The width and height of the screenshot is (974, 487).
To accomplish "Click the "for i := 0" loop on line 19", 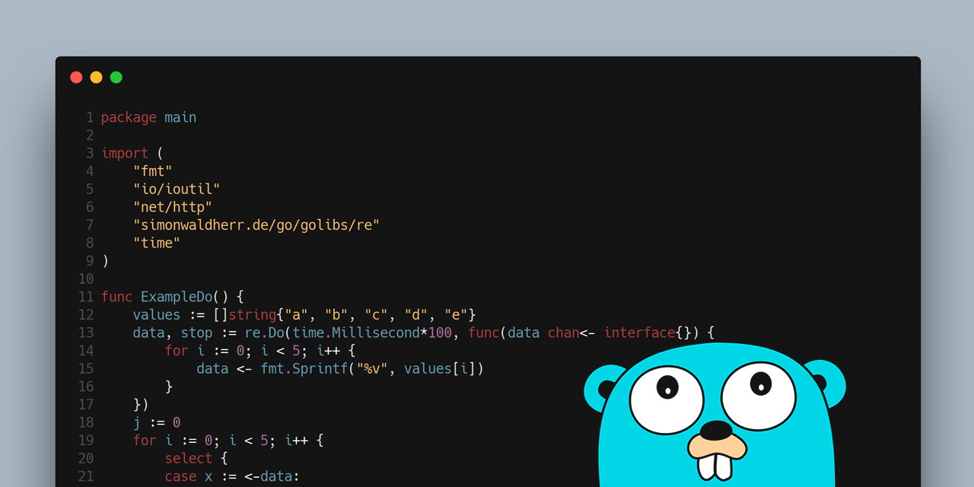I will coord(228,441).
